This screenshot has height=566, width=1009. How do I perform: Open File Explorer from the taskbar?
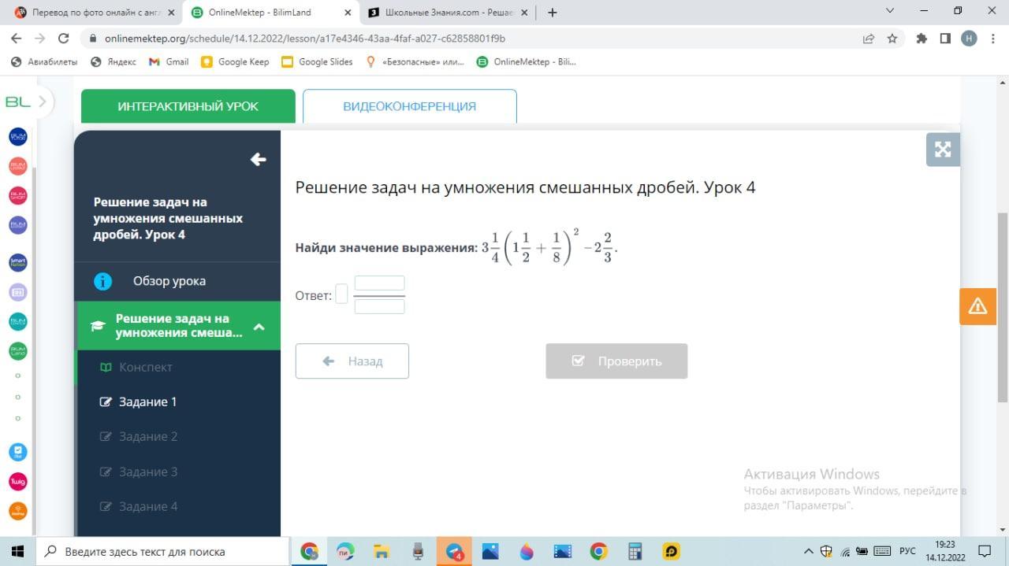382,551
